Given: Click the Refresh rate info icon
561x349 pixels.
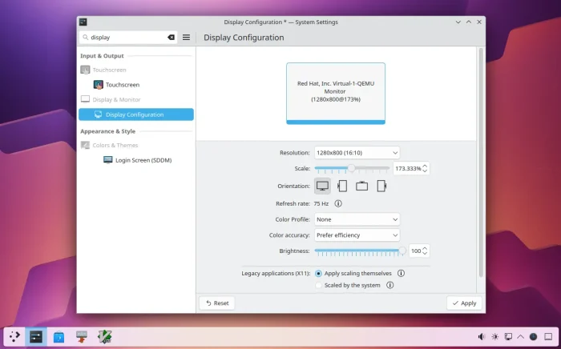Looking at the screenshot, I should click(x=338, y=204).
